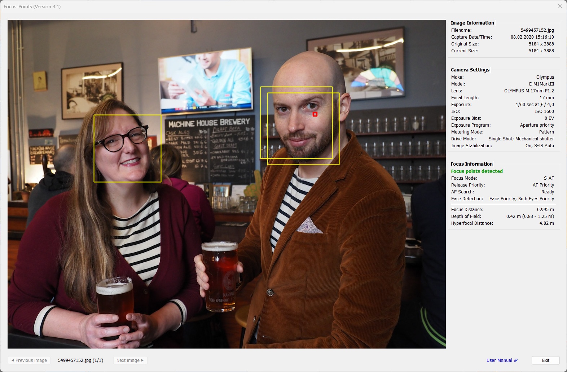Click the ISO 1600 value

544,111
